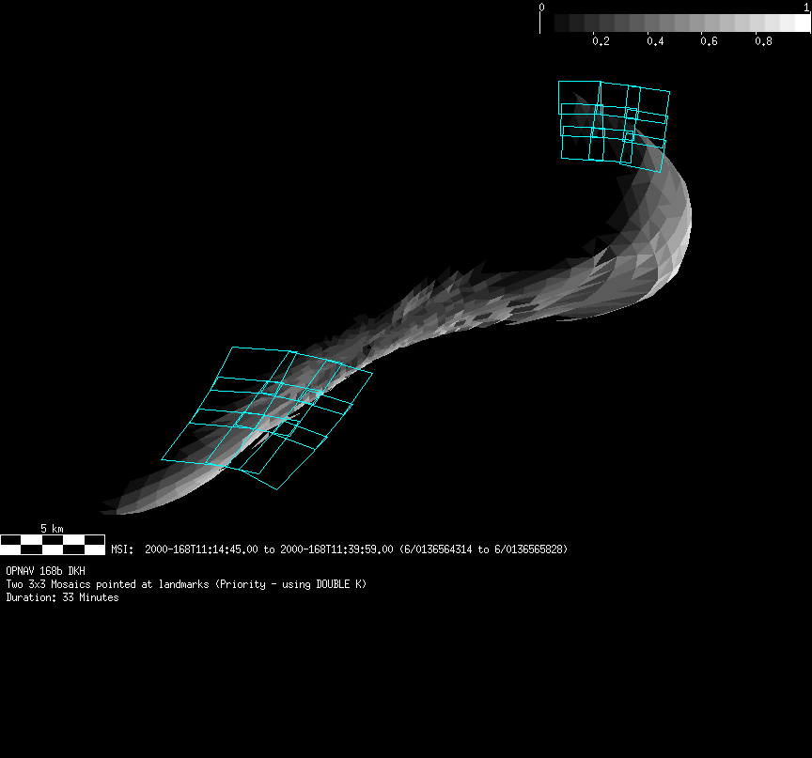This screenshot has width=812, height=758.
Task: Select the lower-left cyan mosaic footprint grid
Action: tap(267, 413)
